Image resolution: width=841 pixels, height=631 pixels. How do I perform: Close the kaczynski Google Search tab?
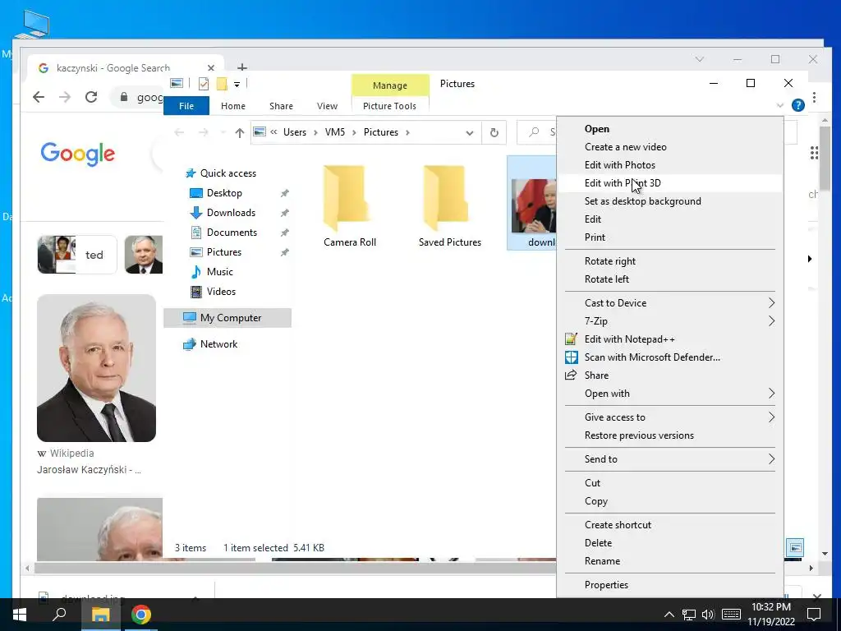point(211,68)
